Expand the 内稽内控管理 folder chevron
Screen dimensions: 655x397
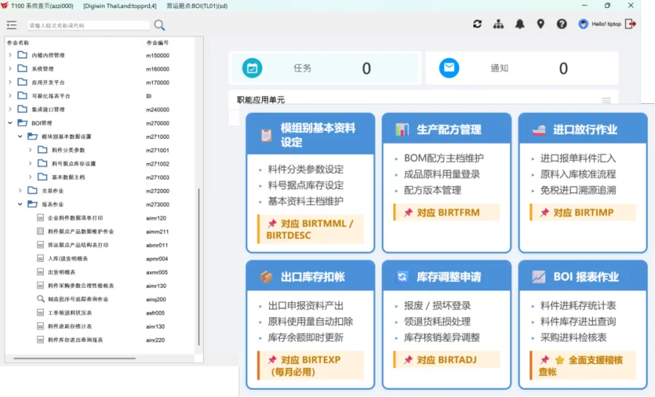click(10, 55)
